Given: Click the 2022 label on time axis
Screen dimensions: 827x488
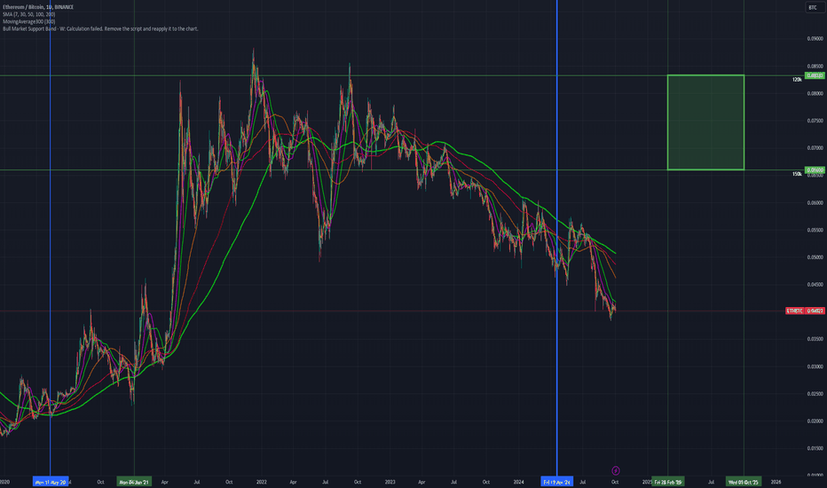Looking at the screenshot, I should click(x=261, y=482).
